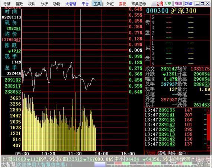This screenshot has width=212, height=168.
Task: Click the 最低 value 288653 in quote panel
Action: pyautogui.click(x=202, y=84)
